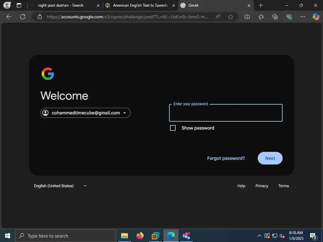This screenshot has height=242, width=323.
Task: Open the clock showing 8:10 AM
Action: pos(296,236)
